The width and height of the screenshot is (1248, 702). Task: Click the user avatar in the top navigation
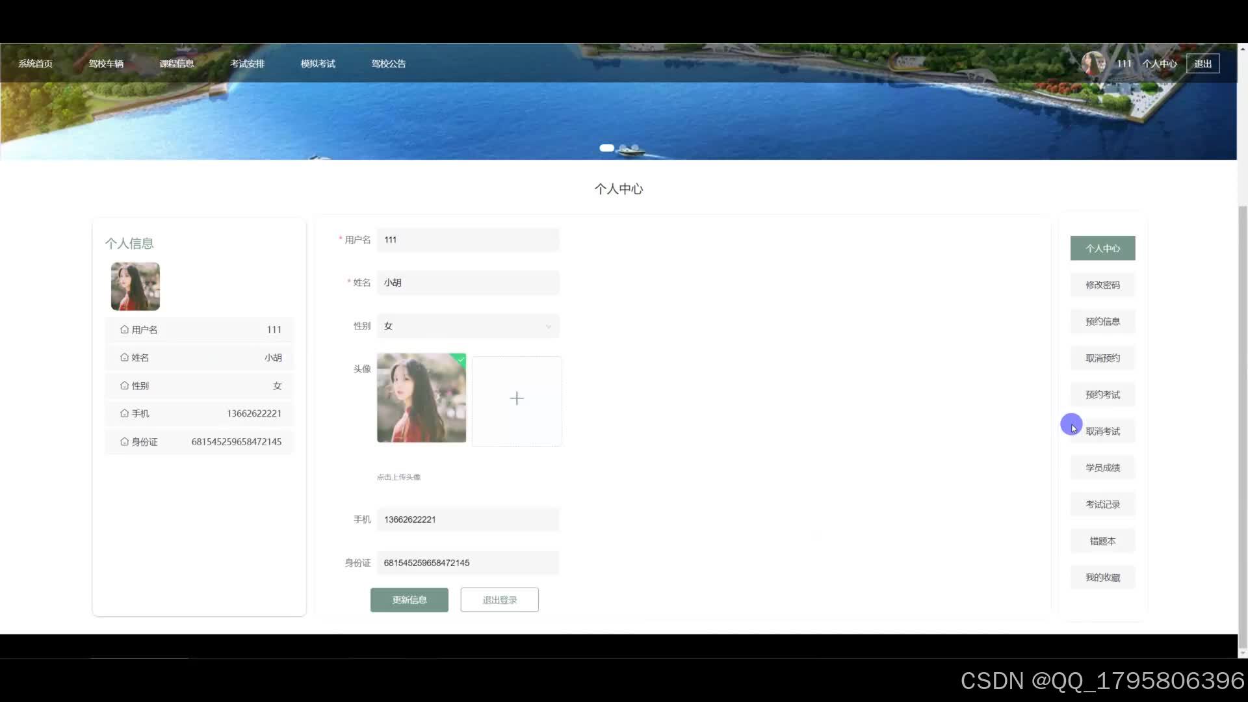tap(1093, 63)
